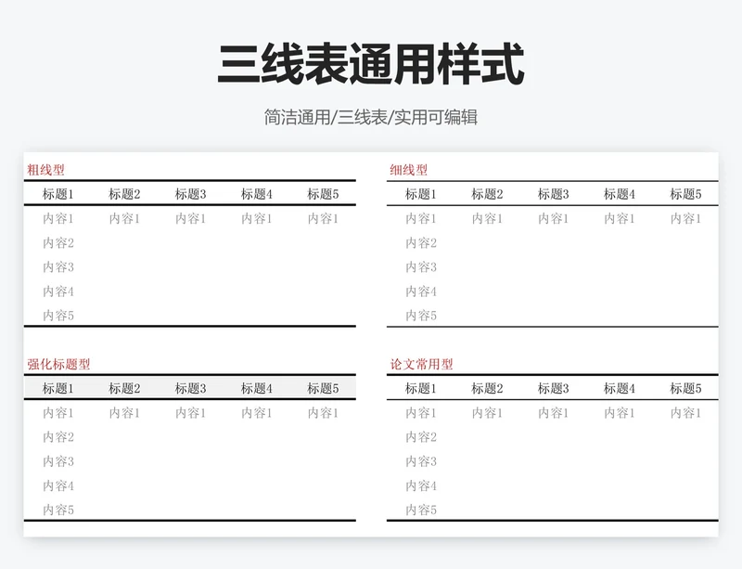Image resolution: width=742 pixels, height=569 pixels.
Task: Click 内容1 under 标题4 in 细线型 table
Action: (x=620, y=218)
